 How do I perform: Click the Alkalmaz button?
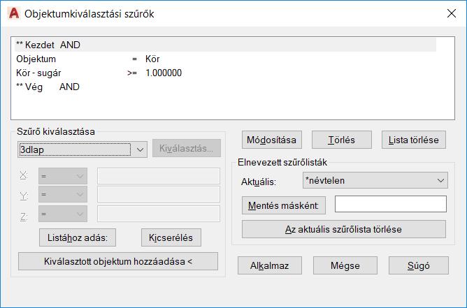(270, 265)
